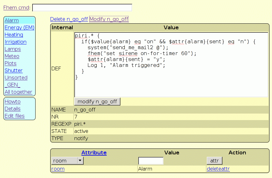Image resolution: width=272 pixels, height=178 pixels.
Task: Click deleteattr for the room attribute
Action: 218,169
